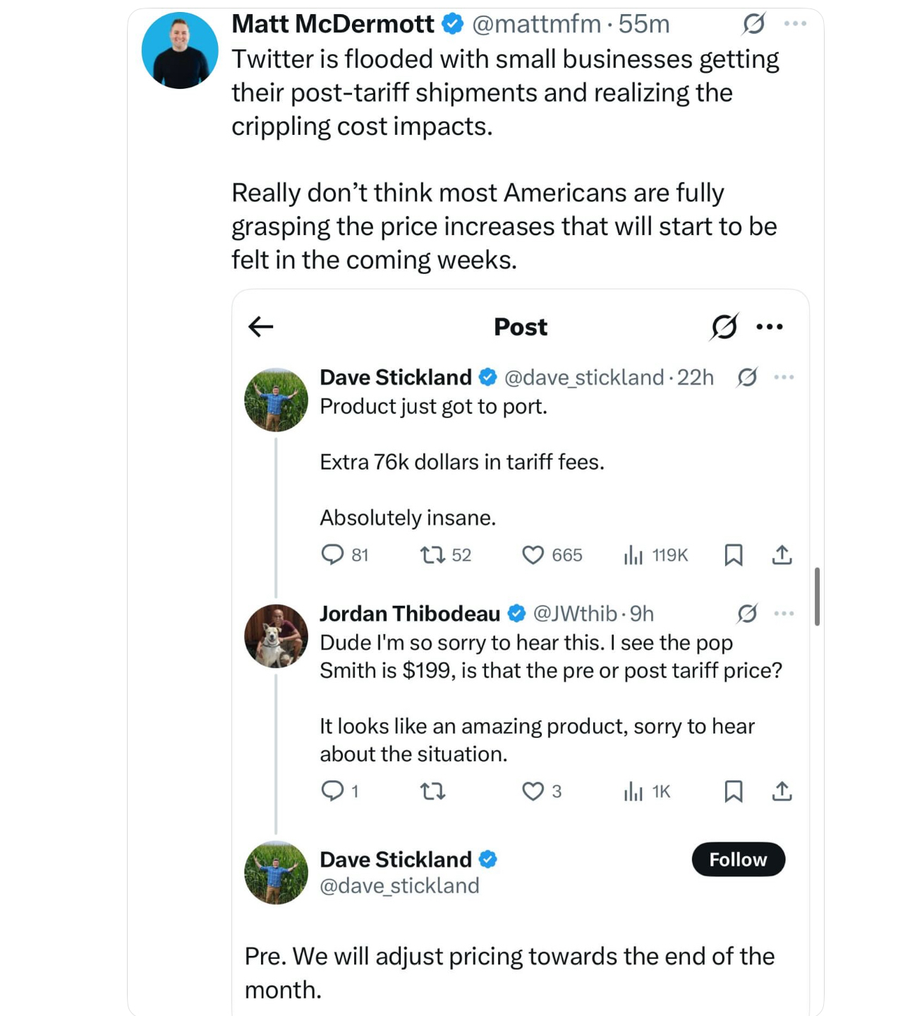Open the @mattmfm profile handle

(x=535, y=24)
